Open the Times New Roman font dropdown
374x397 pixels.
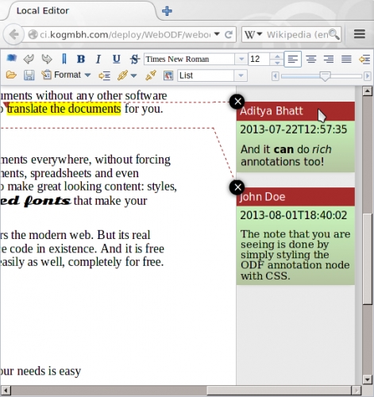point(241,59)
